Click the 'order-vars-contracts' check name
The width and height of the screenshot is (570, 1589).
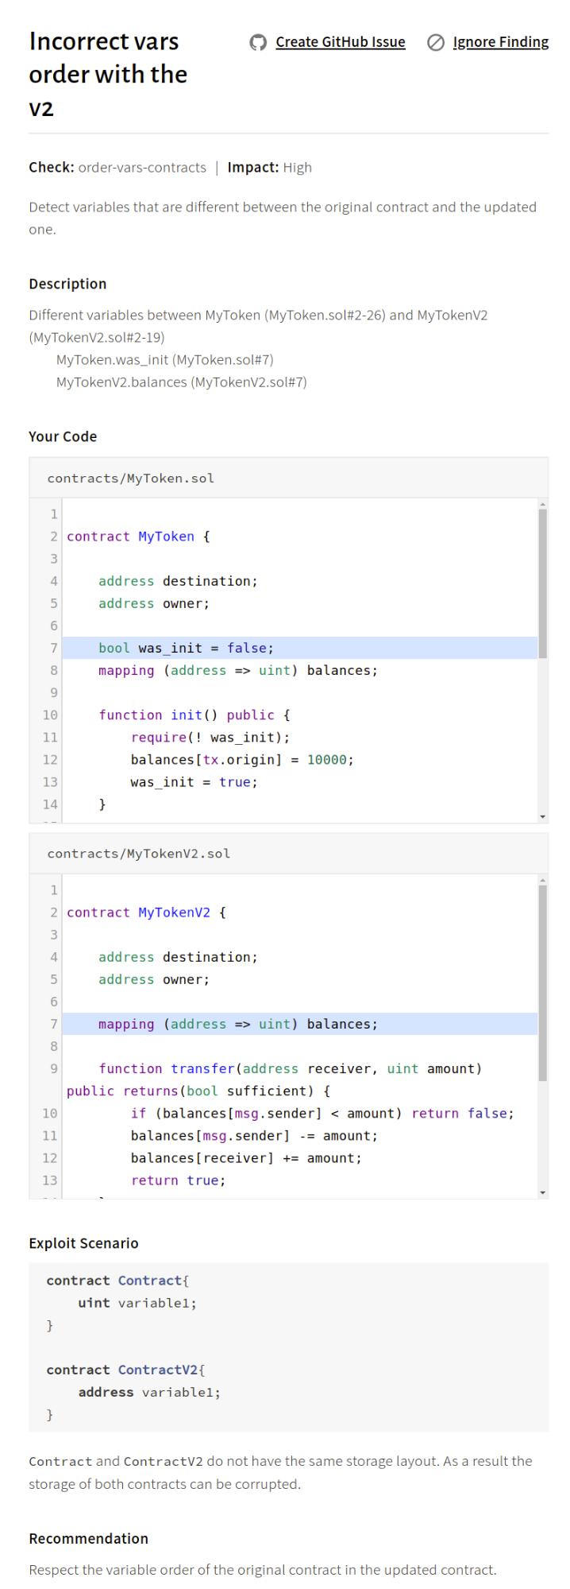coord(142,168)
